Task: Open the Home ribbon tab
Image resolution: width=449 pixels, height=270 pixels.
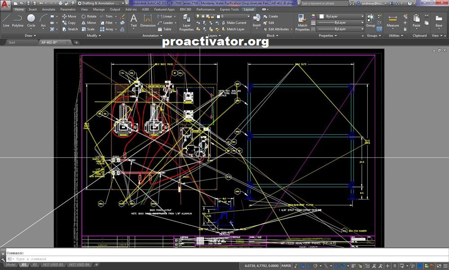Action: pyautogui.click(x=19, y=9)
